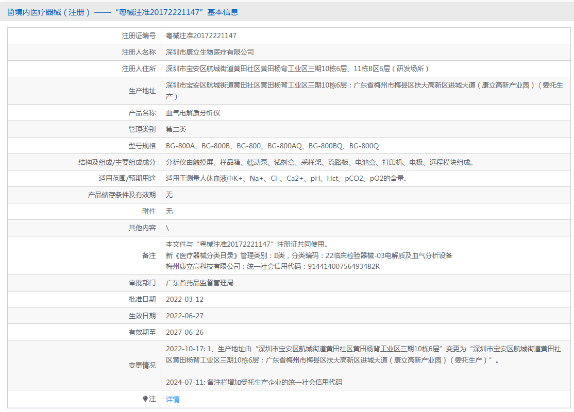Click the document icon before 境内医疗器械 header
574x412 pixels.
click(11, 12)
